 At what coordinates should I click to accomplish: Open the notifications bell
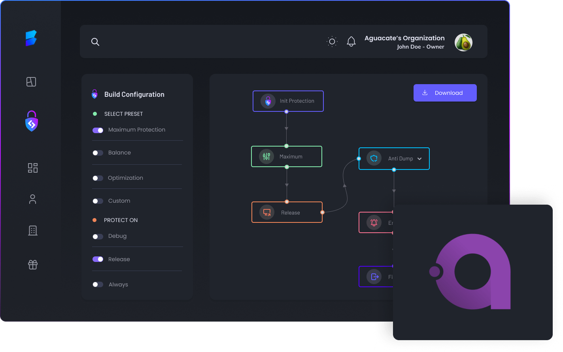[351, 41]
